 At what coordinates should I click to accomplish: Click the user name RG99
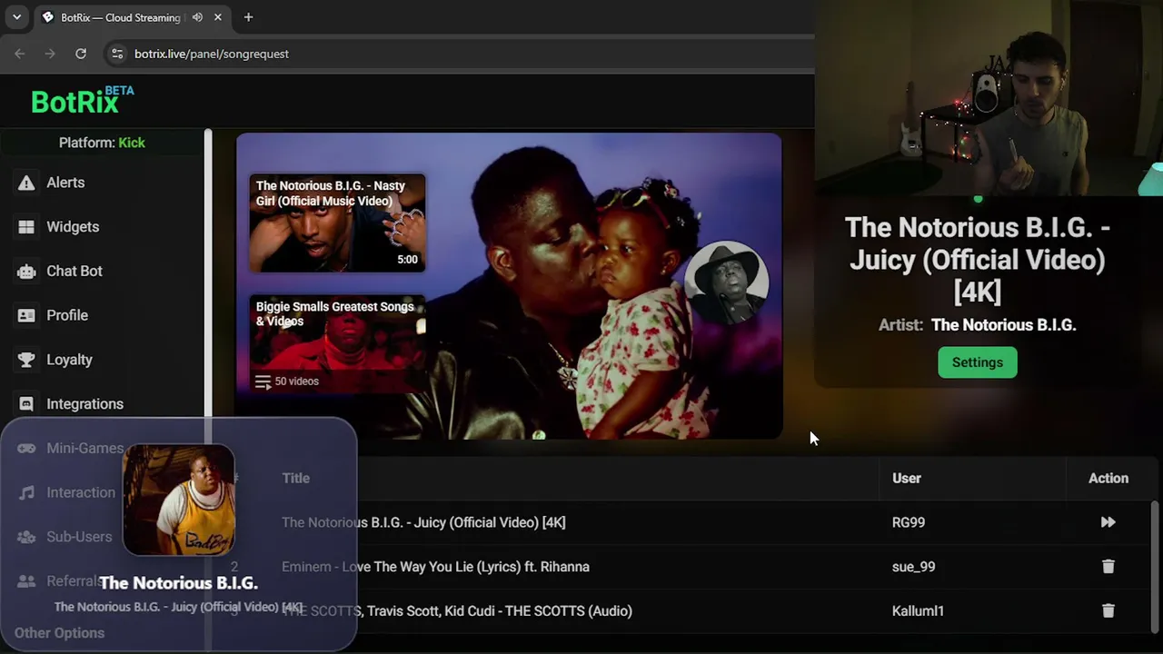pos(909,522)
